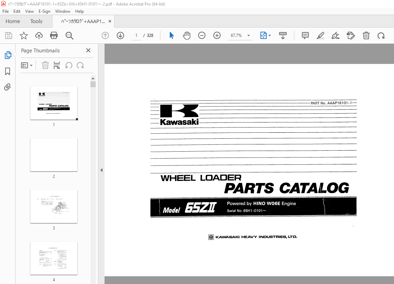Image resolution: width=394 pixels, height=284 pixels.
Task: Upload file to cloud icon
Action: pos(39,35)
